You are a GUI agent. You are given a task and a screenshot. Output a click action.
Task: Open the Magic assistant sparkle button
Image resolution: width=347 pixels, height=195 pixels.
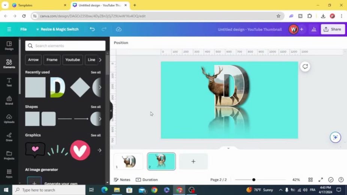coord(335,138)
